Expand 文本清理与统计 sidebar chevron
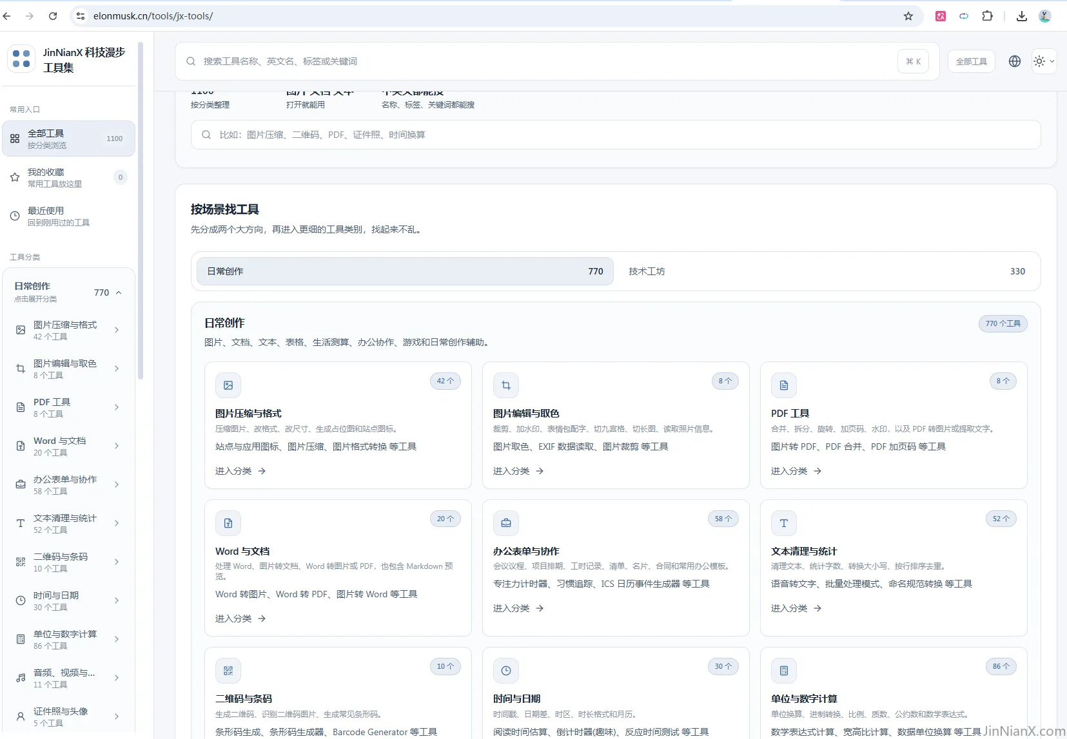Screen dimensions: 1067x739 click(x=117, y=523)
